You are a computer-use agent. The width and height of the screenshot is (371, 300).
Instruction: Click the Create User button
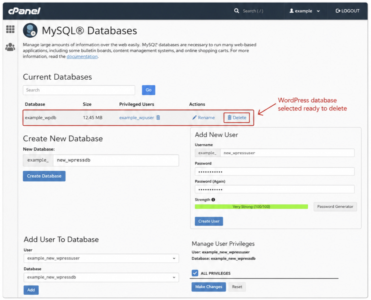[x=209, y=221]
